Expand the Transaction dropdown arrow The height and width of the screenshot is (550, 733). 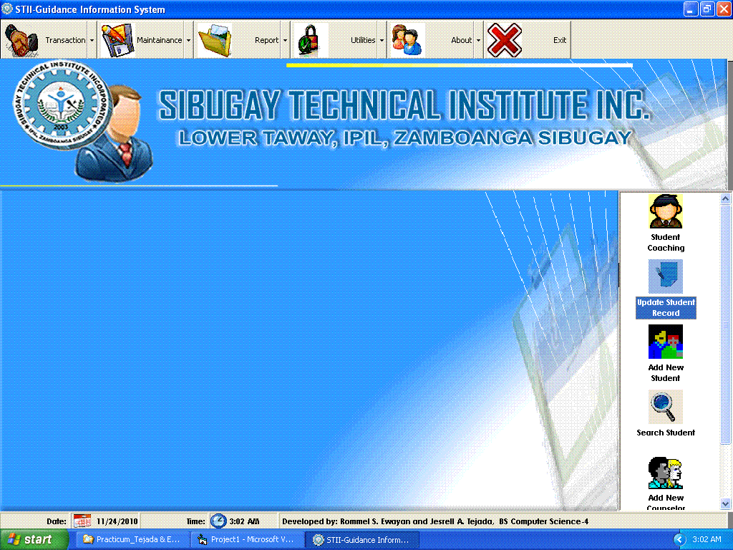pos(92,40)
